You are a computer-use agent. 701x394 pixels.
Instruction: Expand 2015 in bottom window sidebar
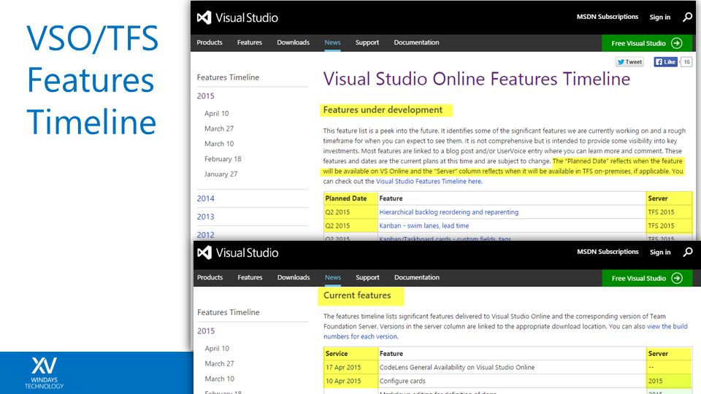[206, 331]
